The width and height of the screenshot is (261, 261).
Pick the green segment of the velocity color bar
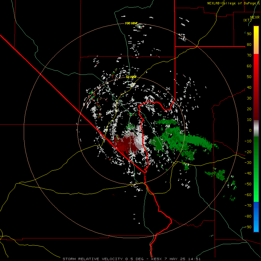point(256,169)
